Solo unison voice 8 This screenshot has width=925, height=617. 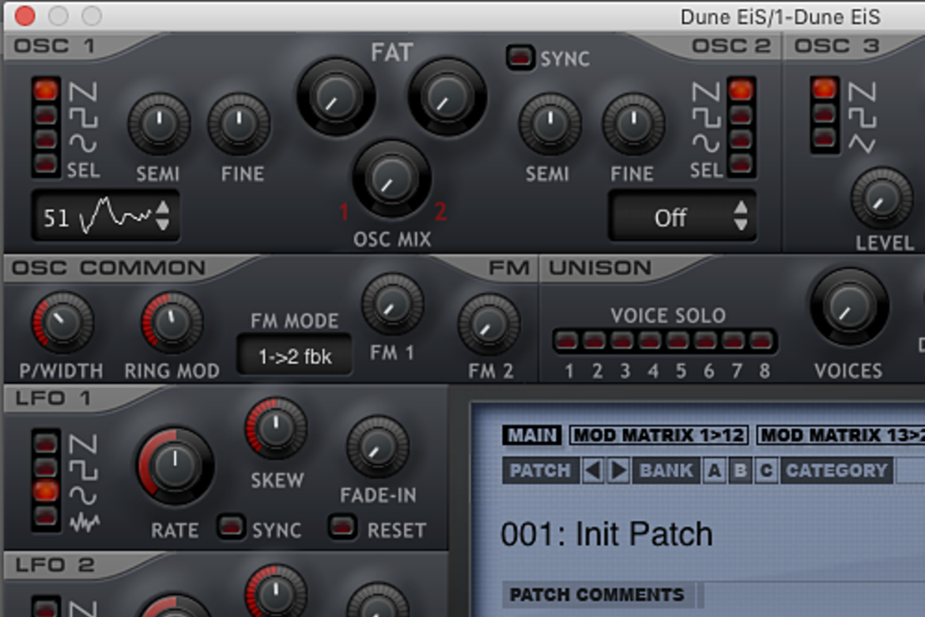tap(761, 341)
